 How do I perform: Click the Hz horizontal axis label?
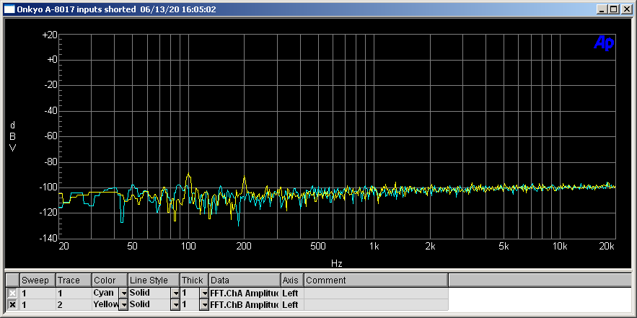[336, 264]
